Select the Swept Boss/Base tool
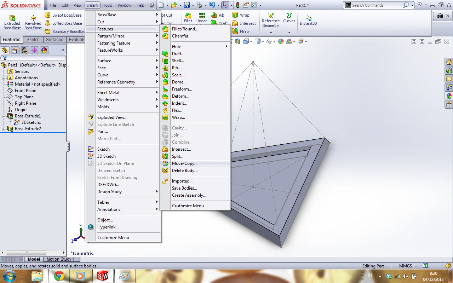Viewport: 453px width, 283px height. 63,15
